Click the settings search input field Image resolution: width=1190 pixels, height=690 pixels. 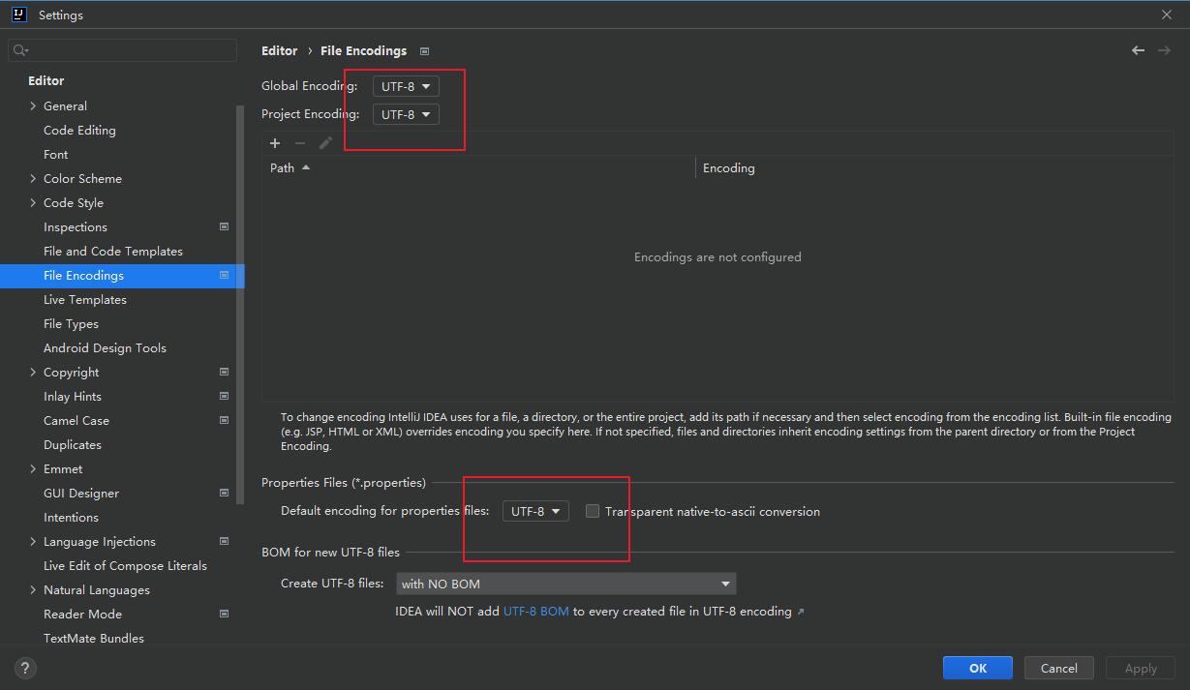122,50
